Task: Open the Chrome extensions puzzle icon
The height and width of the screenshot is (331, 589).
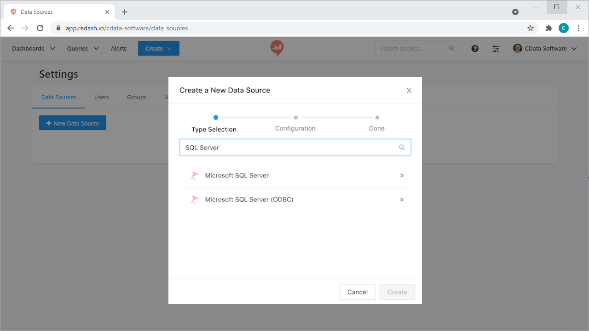Action: click(549, 28)
